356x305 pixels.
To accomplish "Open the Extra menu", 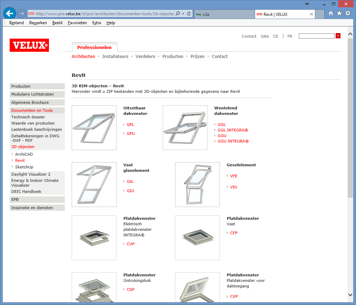I will (96, 23).
